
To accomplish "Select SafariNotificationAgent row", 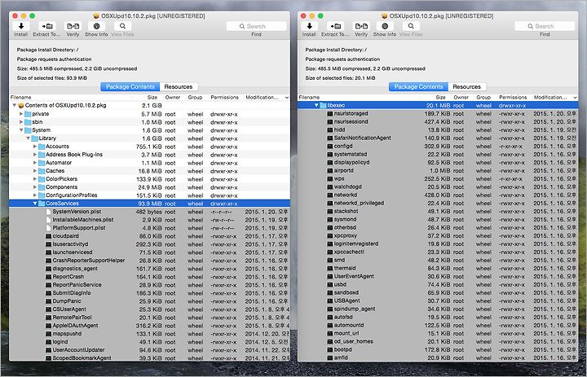I will [x=438, y=138].
